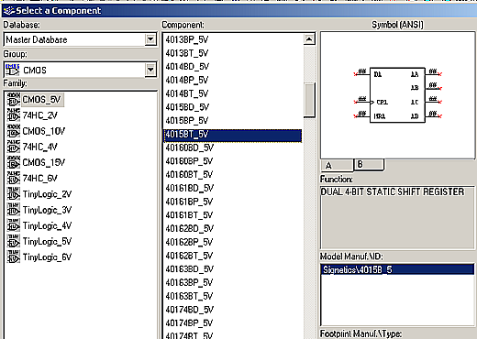This screenshot has width=477, height=339.
Task: Click the 74HC_6V family icon
Action: tap(14, 178)
